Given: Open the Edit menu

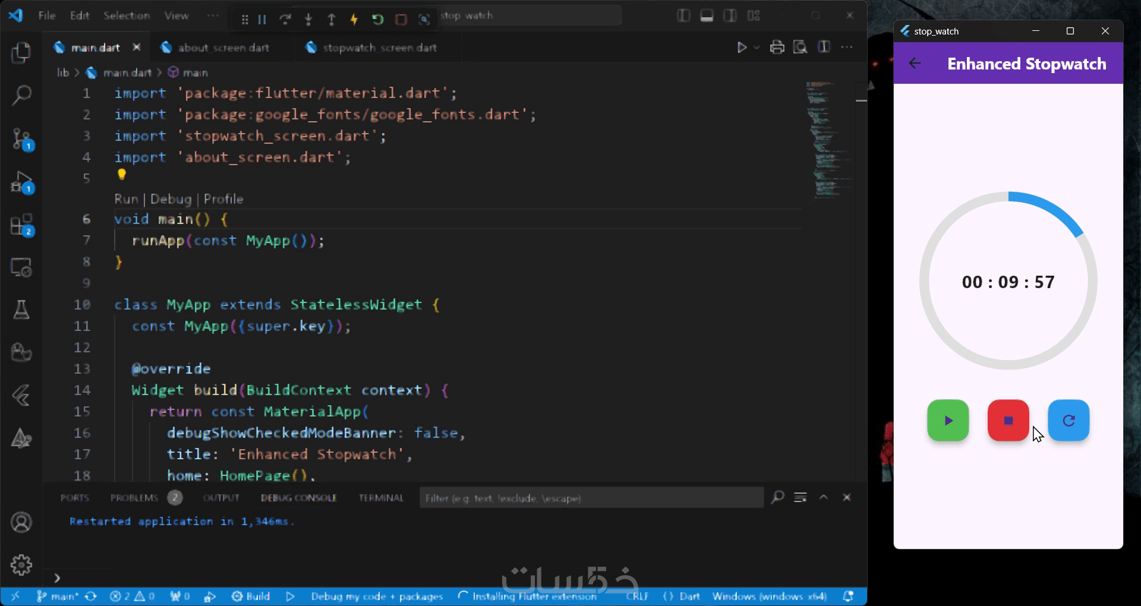Looking at the screenshot, I should click(x=80, y=15).
